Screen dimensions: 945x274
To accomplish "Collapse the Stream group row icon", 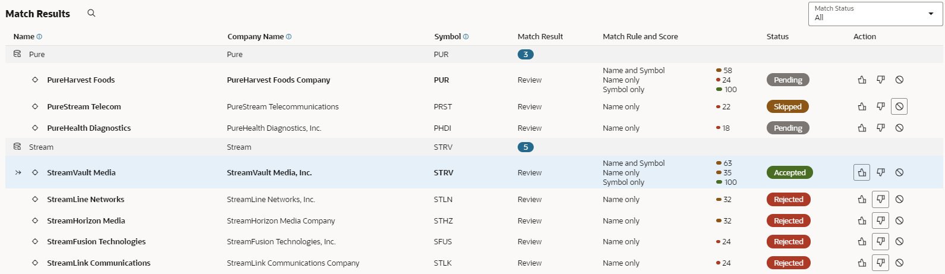I will pyautogui.click(x=17, y=146).
